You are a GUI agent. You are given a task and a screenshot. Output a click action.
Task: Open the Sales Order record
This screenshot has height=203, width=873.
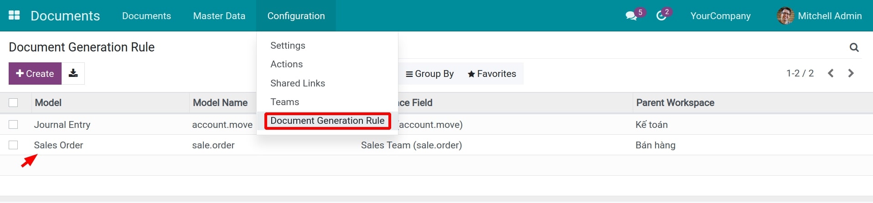click(58, 145)
